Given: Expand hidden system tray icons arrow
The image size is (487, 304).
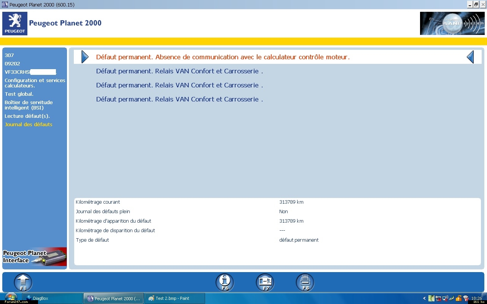Looking at the screenshot, I should click(x=424, y=298).
